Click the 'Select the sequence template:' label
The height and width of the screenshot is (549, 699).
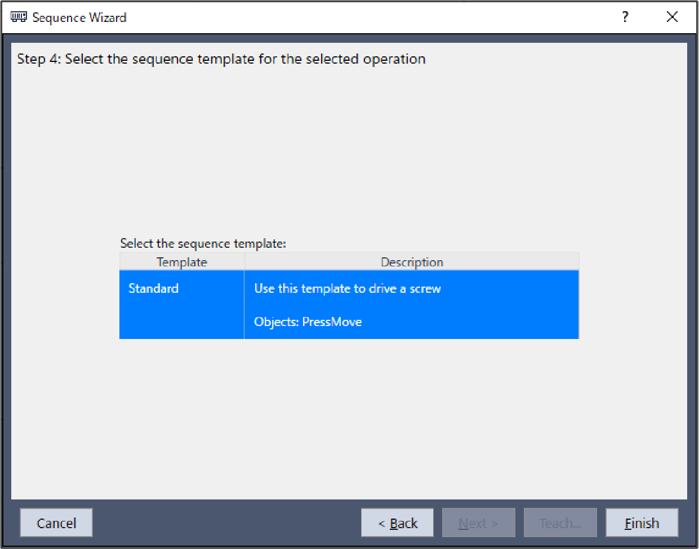pyautogui.click(x=203, y=243)
